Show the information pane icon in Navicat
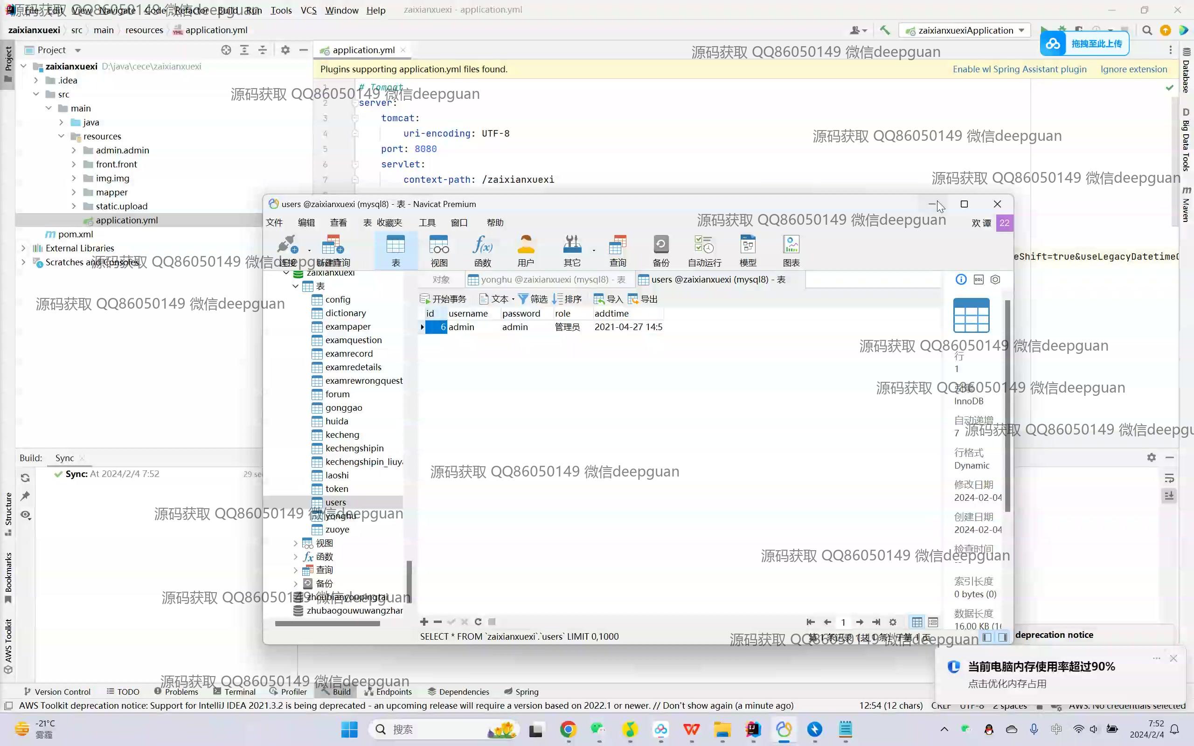Viewport: 1194px width, 746px height. click(x=961, y=280)
